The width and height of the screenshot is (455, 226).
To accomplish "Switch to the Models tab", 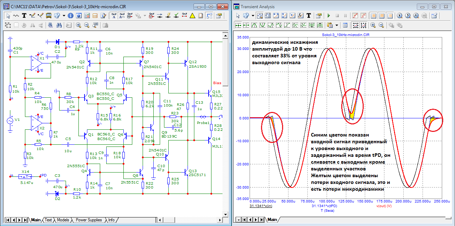I will pyautogui.click(x=63, y=220).
